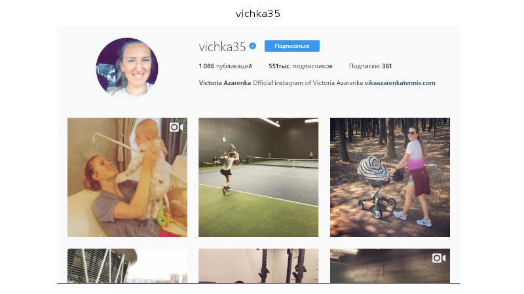Click the 551тыс. подписчиков followers count
524x294 pixels.
(x=301, y=66)
